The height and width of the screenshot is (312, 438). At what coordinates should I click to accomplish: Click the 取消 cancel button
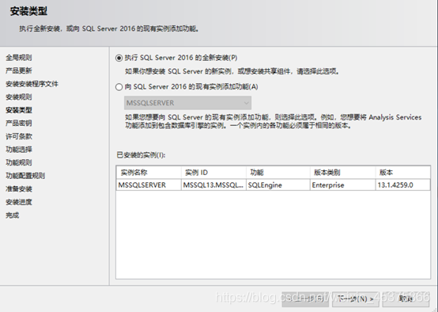pyautogui.click(x=406, y=299)
